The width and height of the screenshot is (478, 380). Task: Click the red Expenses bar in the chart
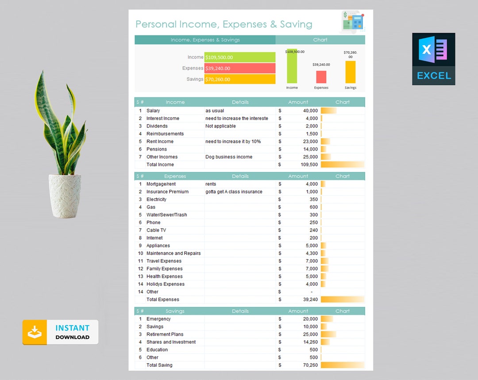coord(320,77)
